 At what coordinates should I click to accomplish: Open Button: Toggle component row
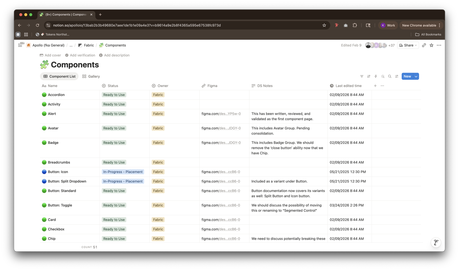[60, 205]
